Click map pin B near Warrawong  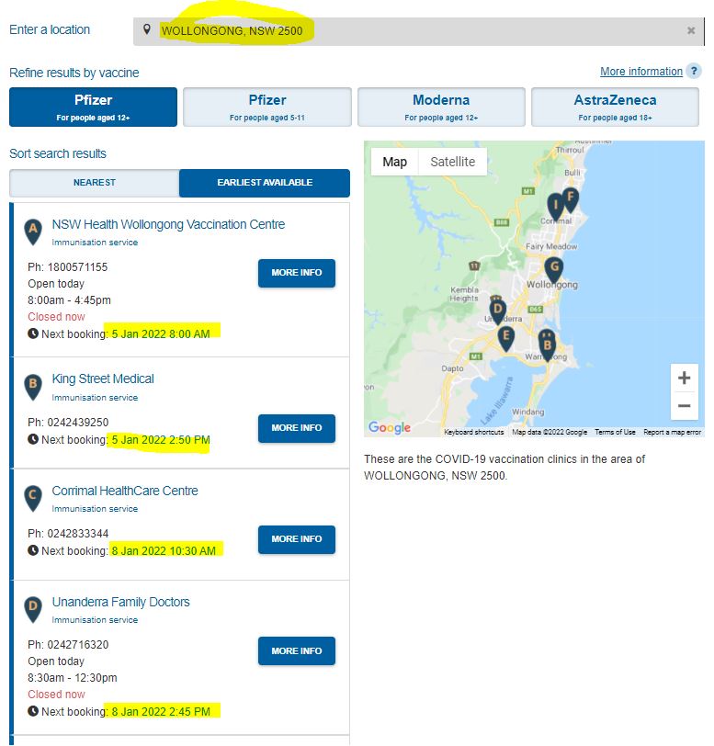(x=547, y=345)
